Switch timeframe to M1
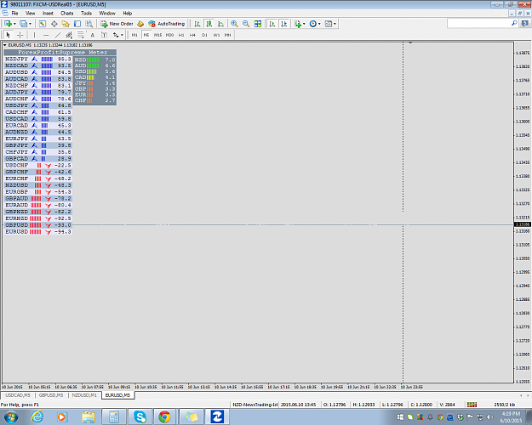Screen dimensions: 532x425 (x=134, y=35)
